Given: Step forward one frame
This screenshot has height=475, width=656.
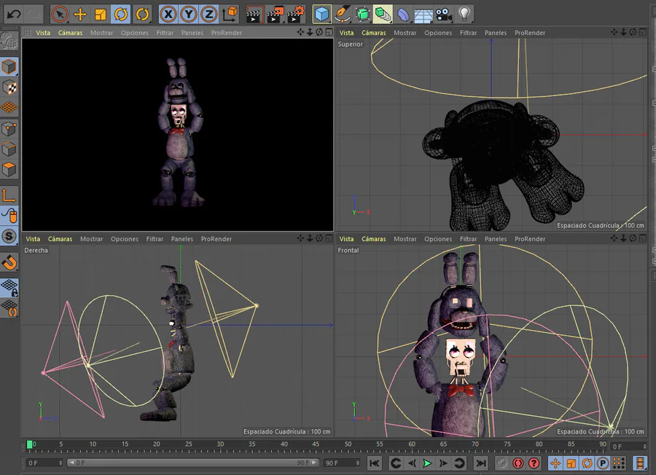Looking at the screenshot, I should click(x=442, y=463).
